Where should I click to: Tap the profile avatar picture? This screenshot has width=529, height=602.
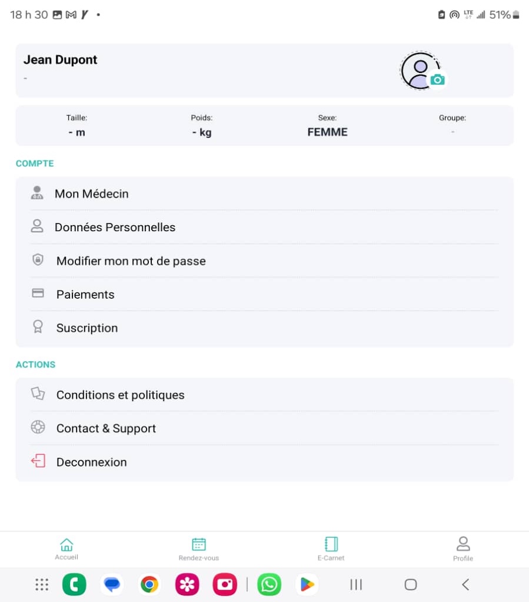[x=418, y=70]
